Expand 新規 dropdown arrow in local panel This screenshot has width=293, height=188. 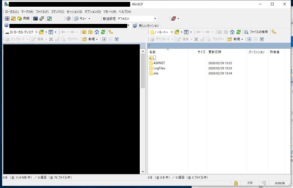click(x=97, y=39)
